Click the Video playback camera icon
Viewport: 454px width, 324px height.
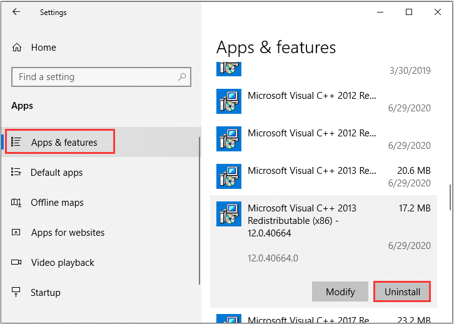coord(16,262)
